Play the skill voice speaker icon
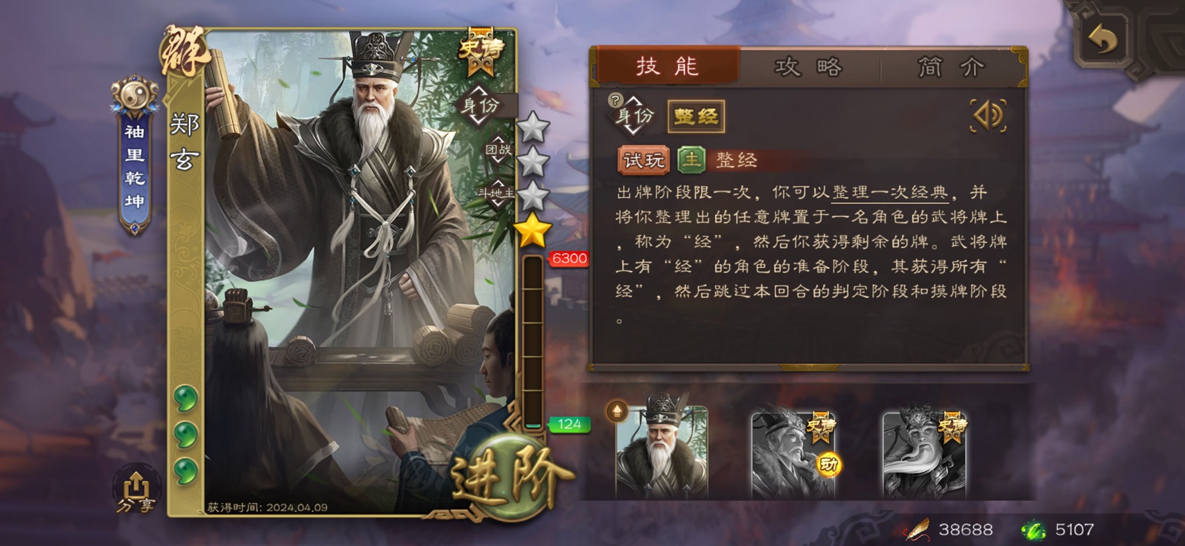The height and width of the screenshot is (546, 1185). (988, 116)
